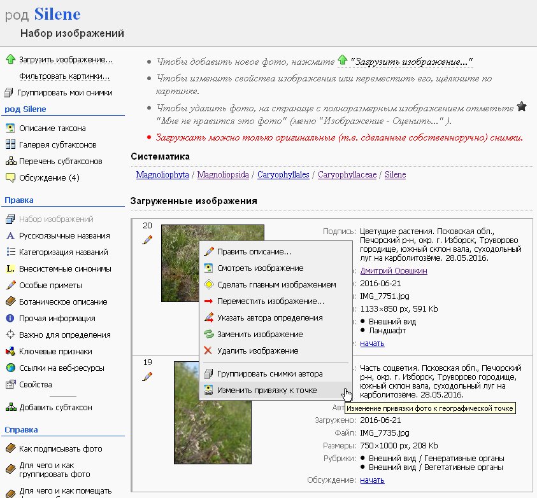
Task: Click the Прочая информация info icon
Action: (10, 318)
